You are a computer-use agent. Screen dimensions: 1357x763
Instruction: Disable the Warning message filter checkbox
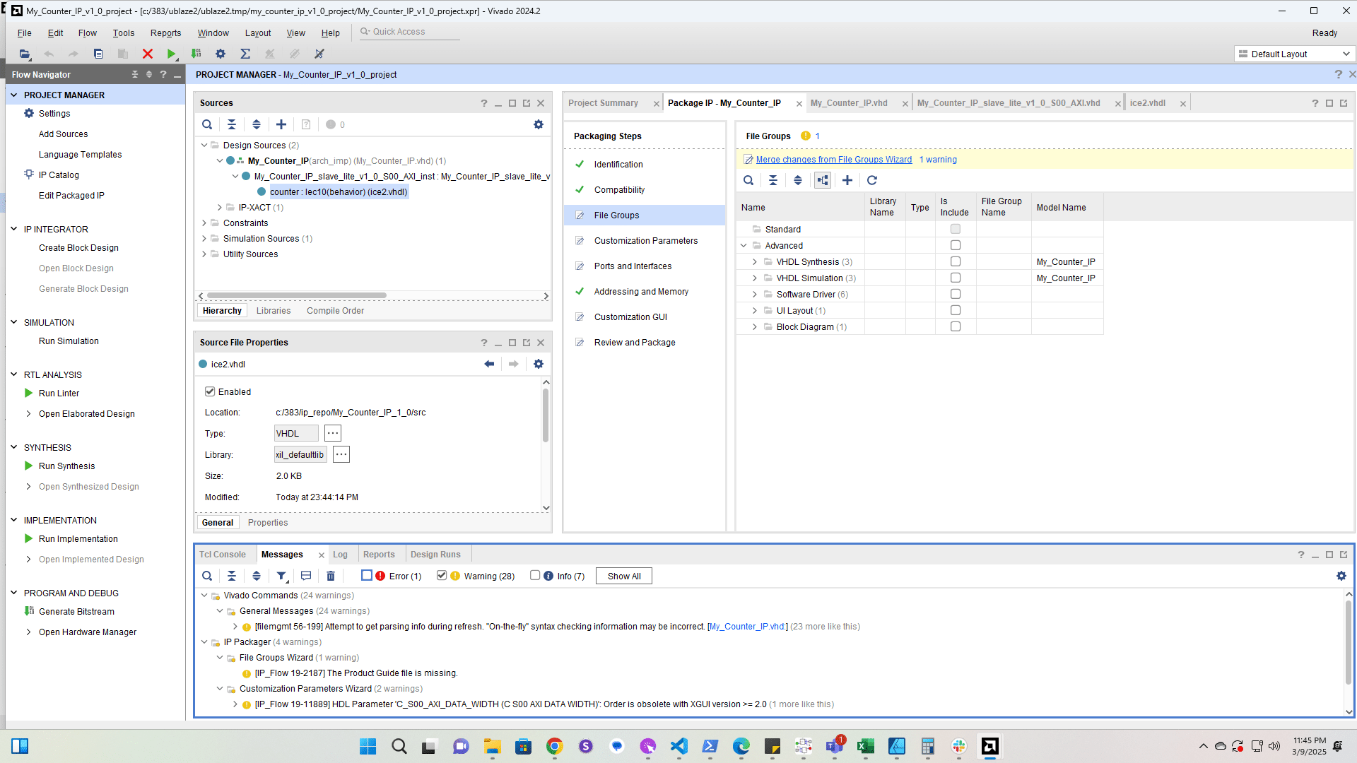442,575
